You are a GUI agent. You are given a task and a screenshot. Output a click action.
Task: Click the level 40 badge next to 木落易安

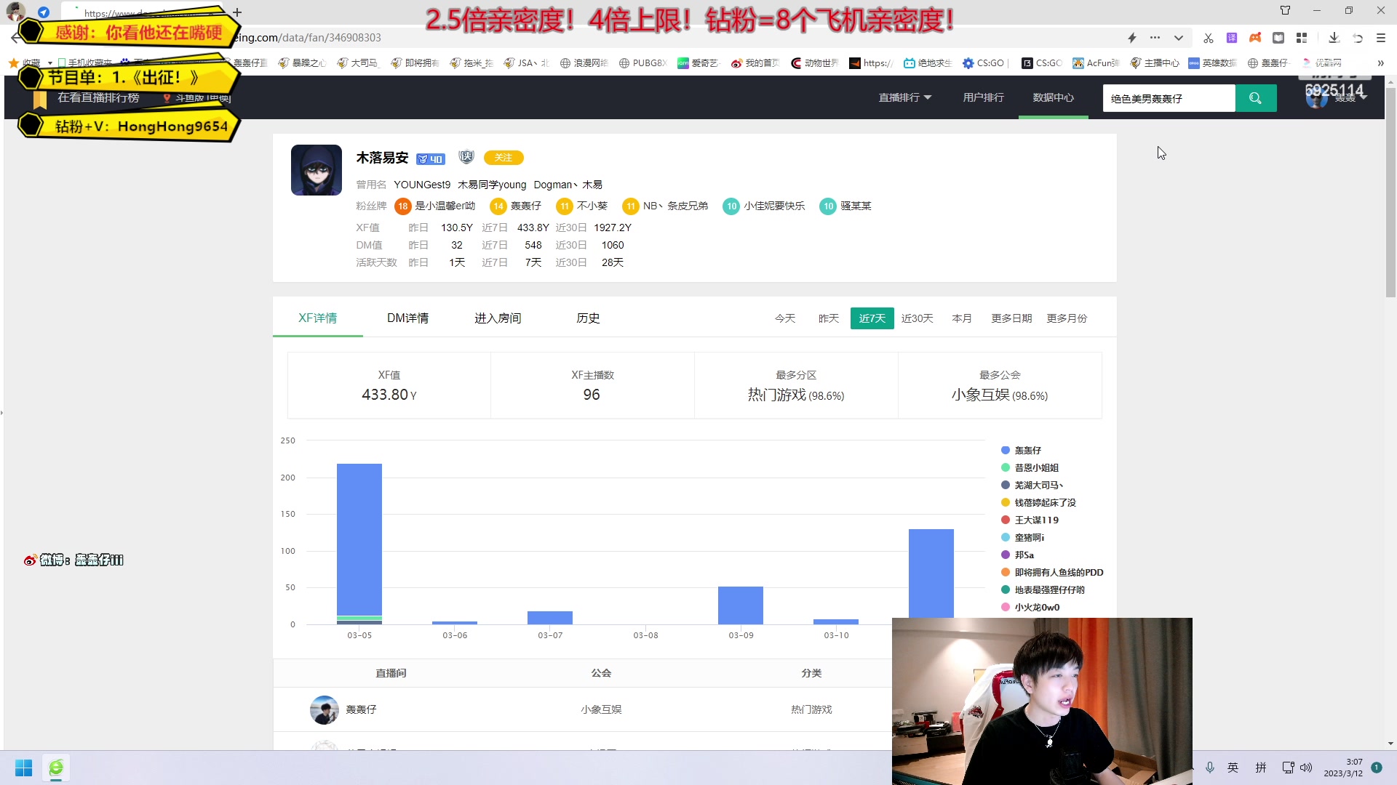430,159
